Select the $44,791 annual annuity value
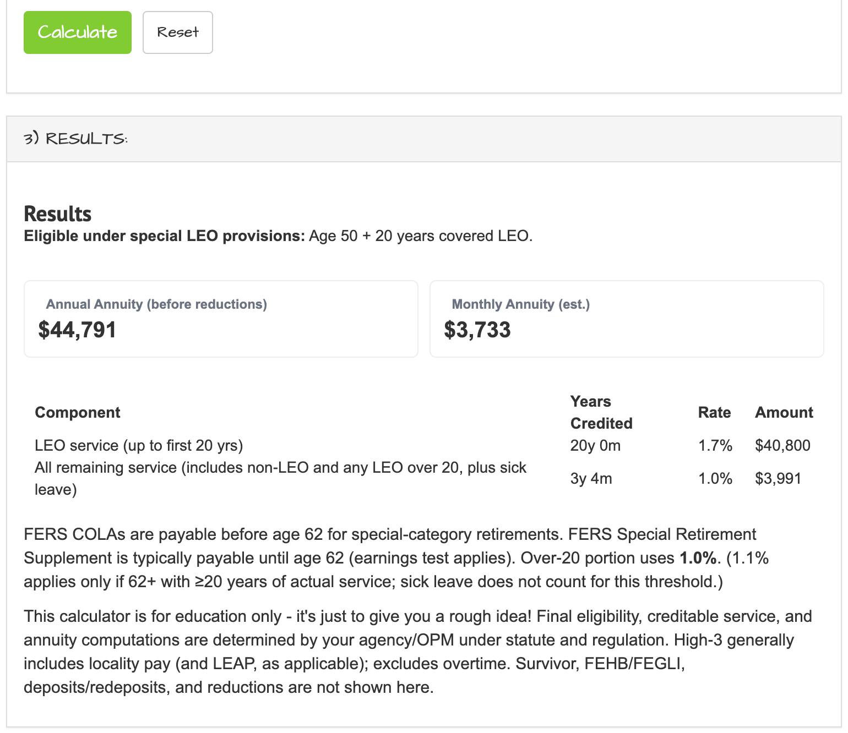848x733 pixels. coord(77,330)
